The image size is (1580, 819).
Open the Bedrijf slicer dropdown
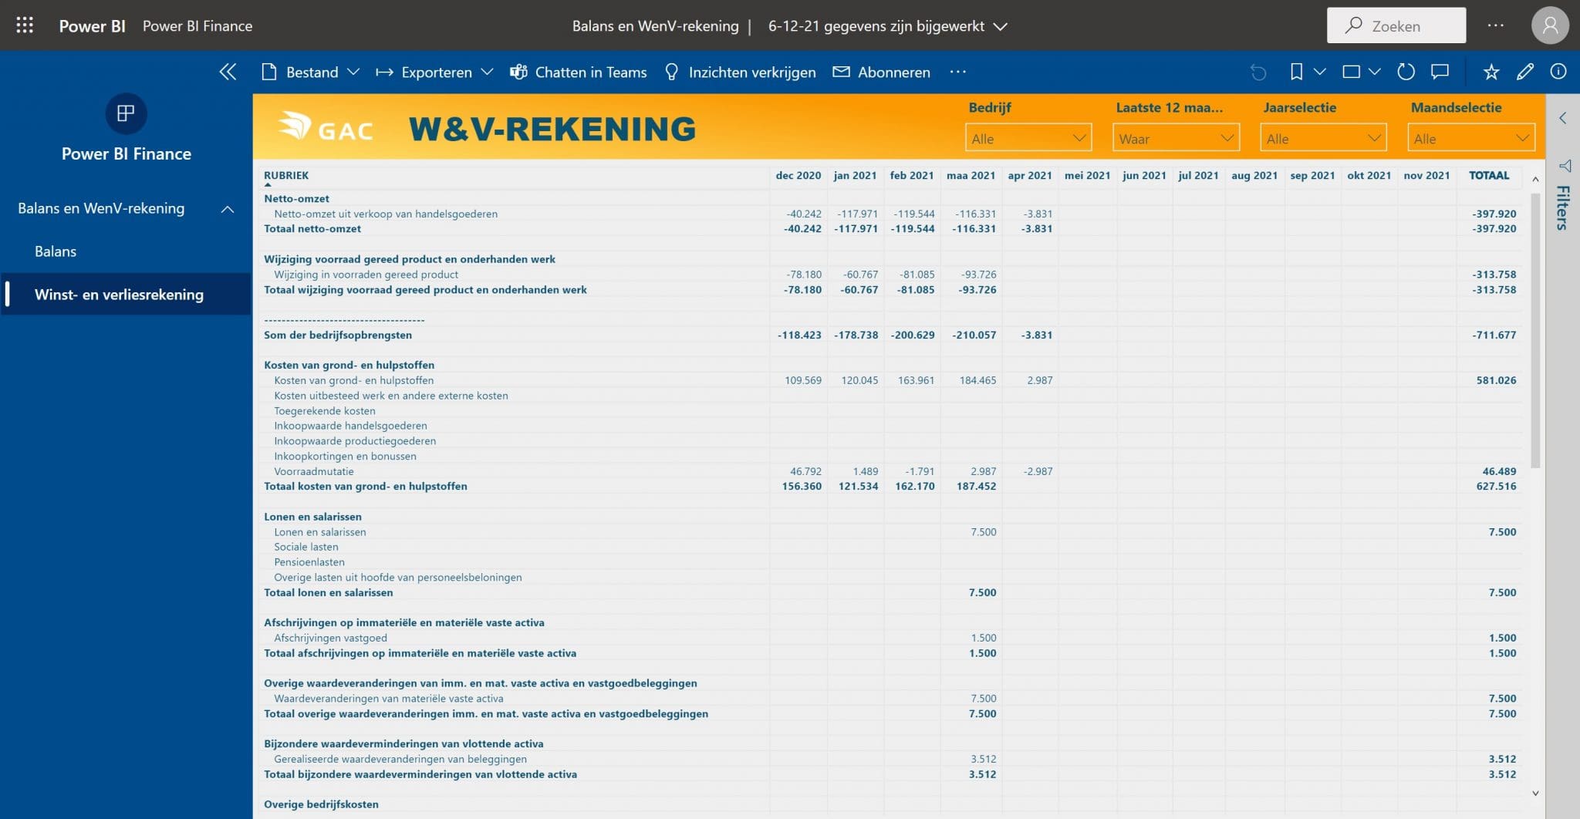coord(1028,139)
